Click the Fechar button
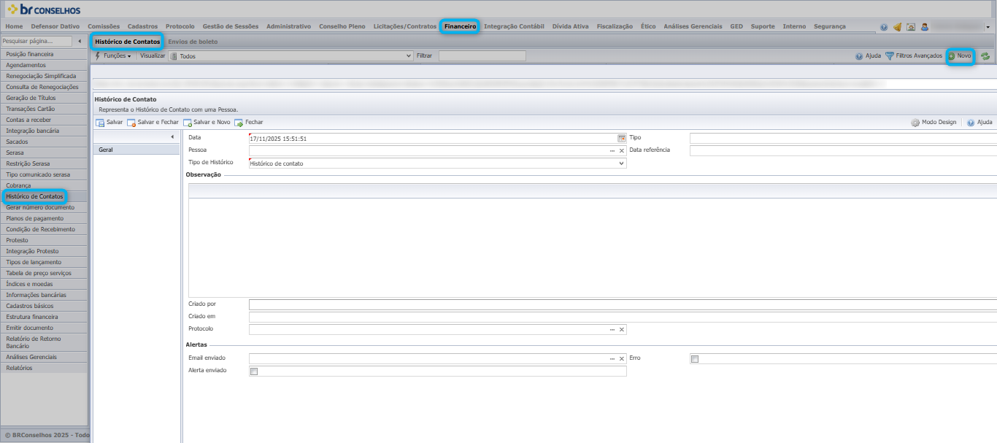The image size is (997, 443). pyautogui.click(x=249, y=123)
